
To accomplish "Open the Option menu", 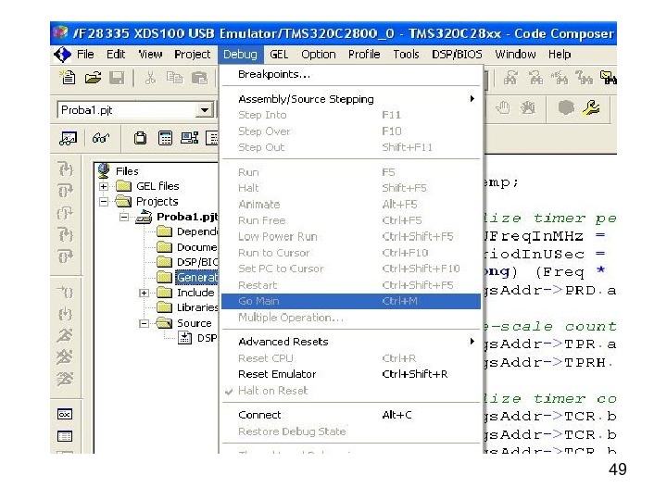I will (x=318, y=55).
